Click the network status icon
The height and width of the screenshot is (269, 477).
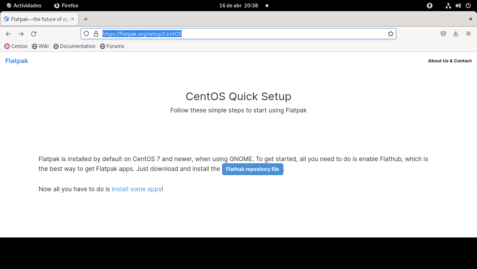point(448,6)
